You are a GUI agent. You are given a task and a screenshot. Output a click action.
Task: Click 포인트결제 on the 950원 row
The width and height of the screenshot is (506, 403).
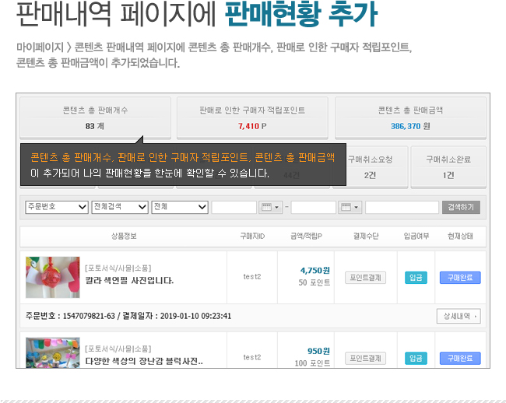pos(366,358)
